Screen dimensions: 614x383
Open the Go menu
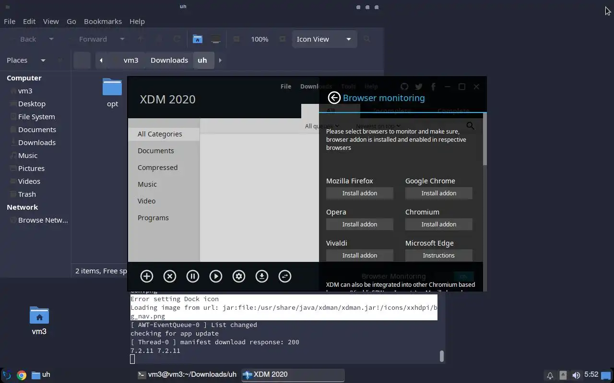pyautogui.click(x=71, y=22)
